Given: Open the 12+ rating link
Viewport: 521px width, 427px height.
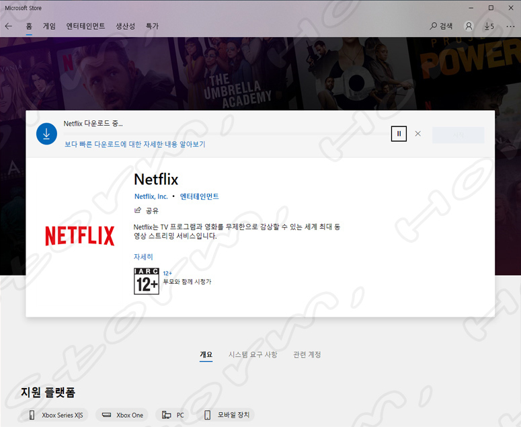Looking at the screenshot, I should [167, 273].
